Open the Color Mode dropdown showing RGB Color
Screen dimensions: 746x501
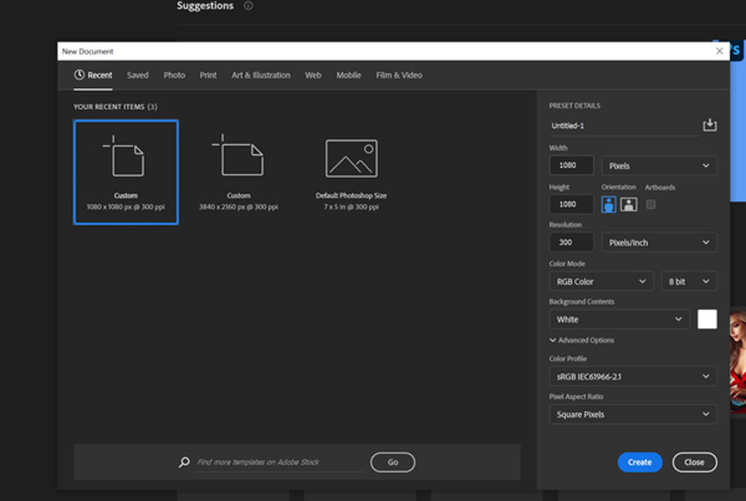(599, 280)
